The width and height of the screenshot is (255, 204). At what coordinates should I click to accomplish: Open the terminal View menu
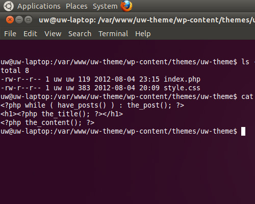pyautogui.click(x=53, y=34)
